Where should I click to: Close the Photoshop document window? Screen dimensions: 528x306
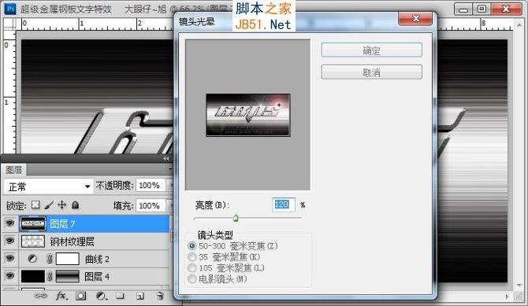(x=506, y=9)
